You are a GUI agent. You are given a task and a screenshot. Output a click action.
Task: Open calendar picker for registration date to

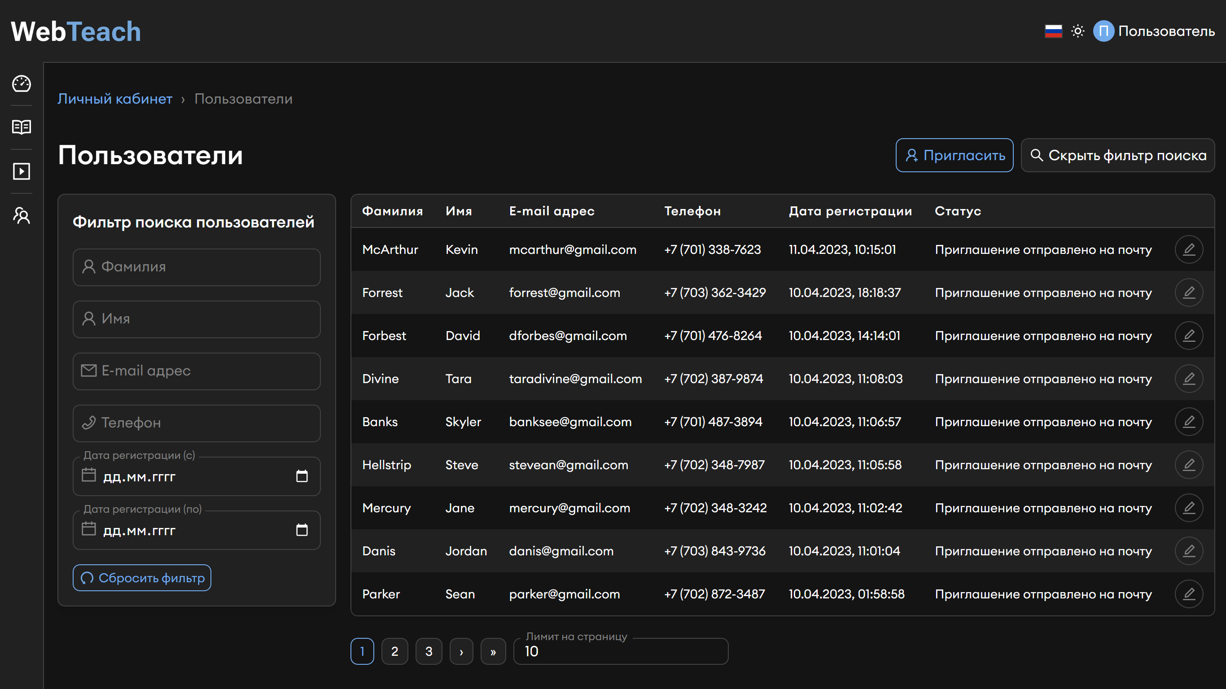pos(302,530)
